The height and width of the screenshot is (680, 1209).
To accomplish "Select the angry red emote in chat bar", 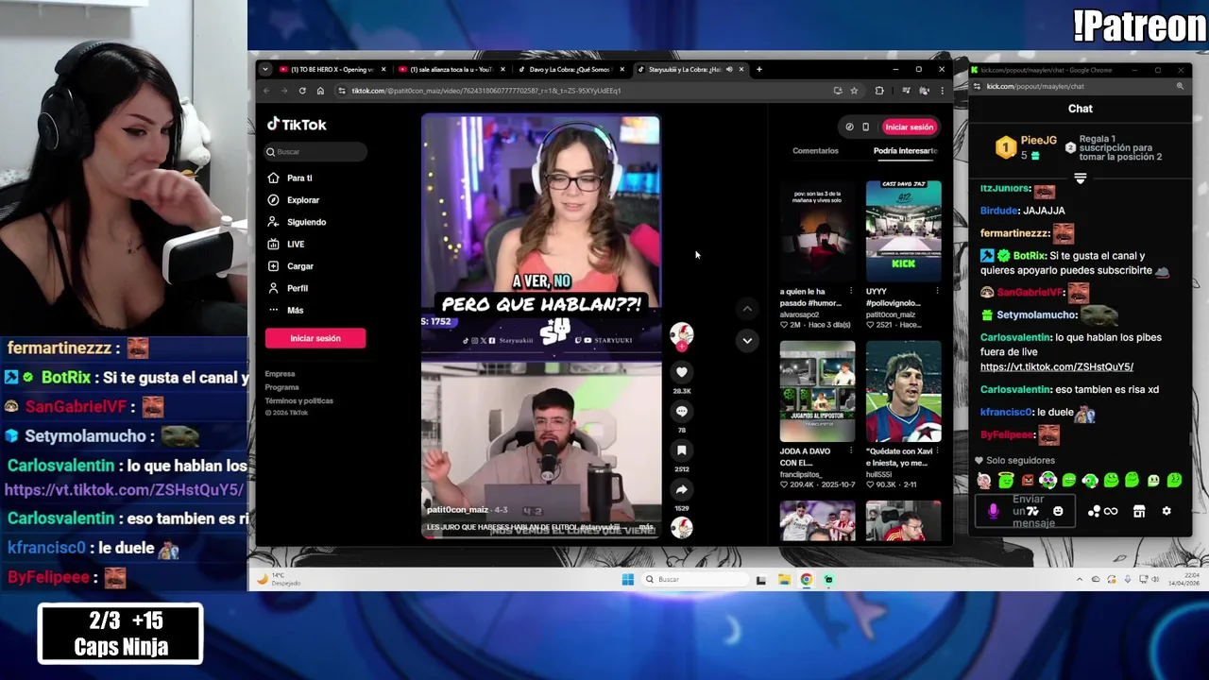I will [x=1027, y=481].
